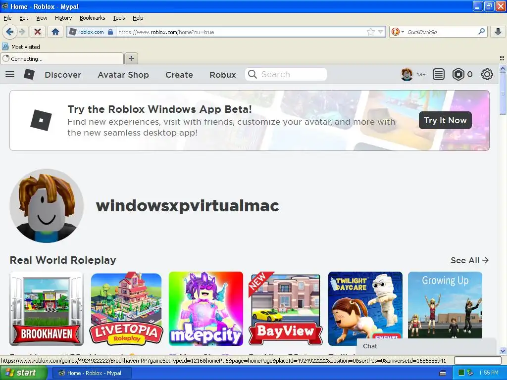
Task: Open the Tools menu
Action: [x=119, y=18]
